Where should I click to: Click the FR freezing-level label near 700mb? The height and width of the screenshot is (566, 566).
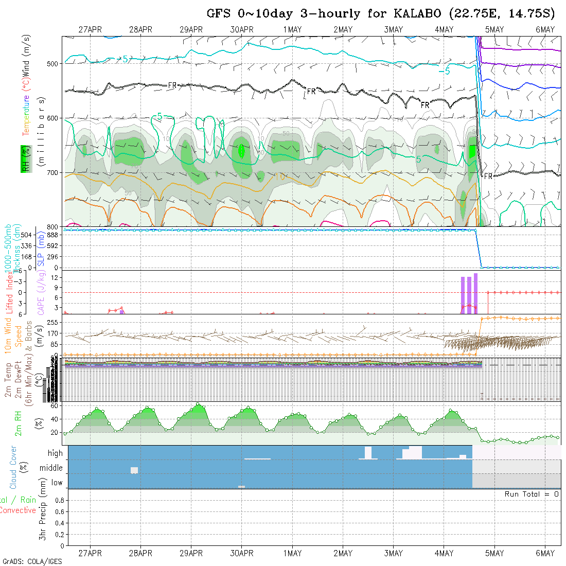click(x=488, y=176)
